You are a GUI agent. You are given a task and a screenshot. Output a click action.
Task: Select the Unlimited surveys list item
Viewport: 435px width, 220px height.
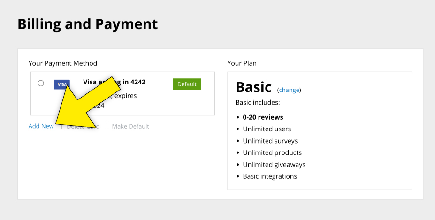point(270,141)
